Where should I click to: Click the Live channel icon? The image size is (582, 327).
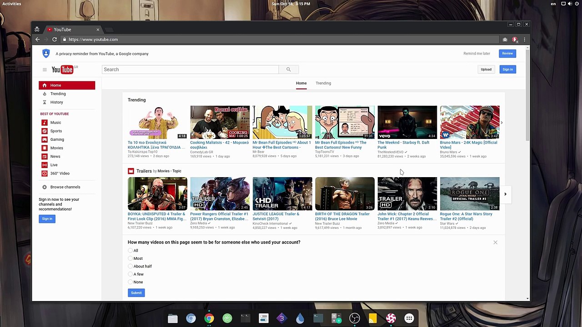(45, 165)
